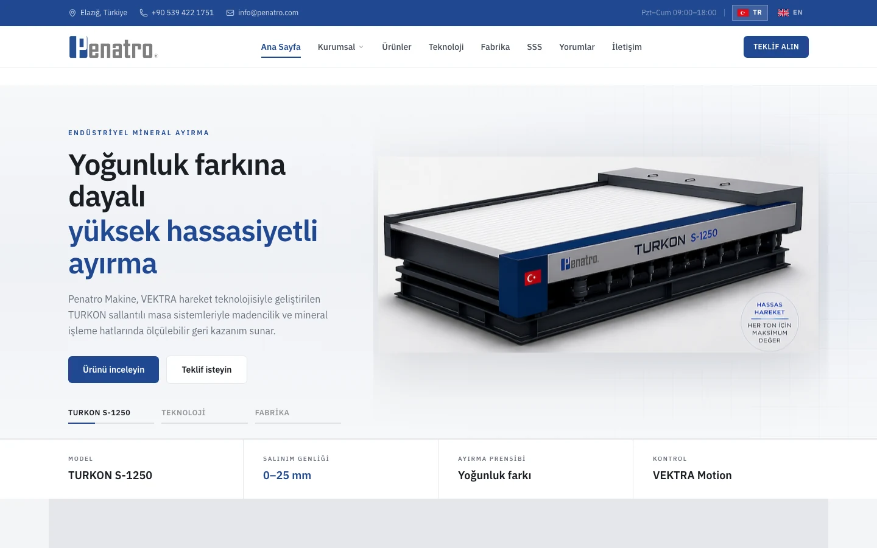This screenshot has width=877, height=548.
Task: Click the Teklif isteyin button
Action: point(206,370)
